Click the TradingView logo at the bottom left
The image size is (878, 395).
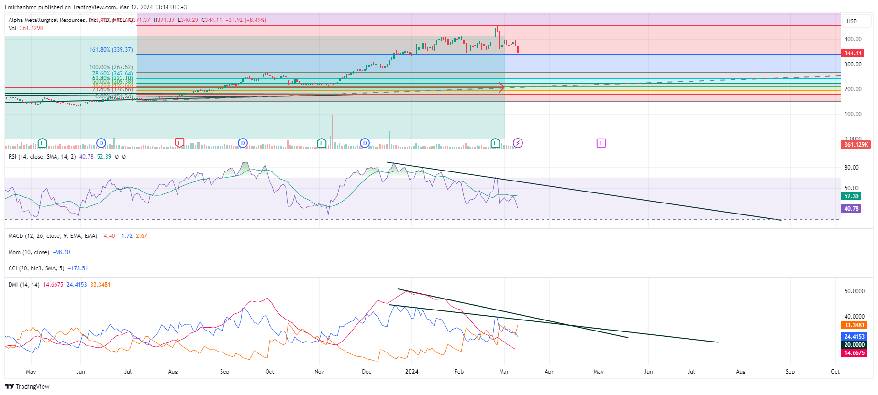(x=27, y=386)
